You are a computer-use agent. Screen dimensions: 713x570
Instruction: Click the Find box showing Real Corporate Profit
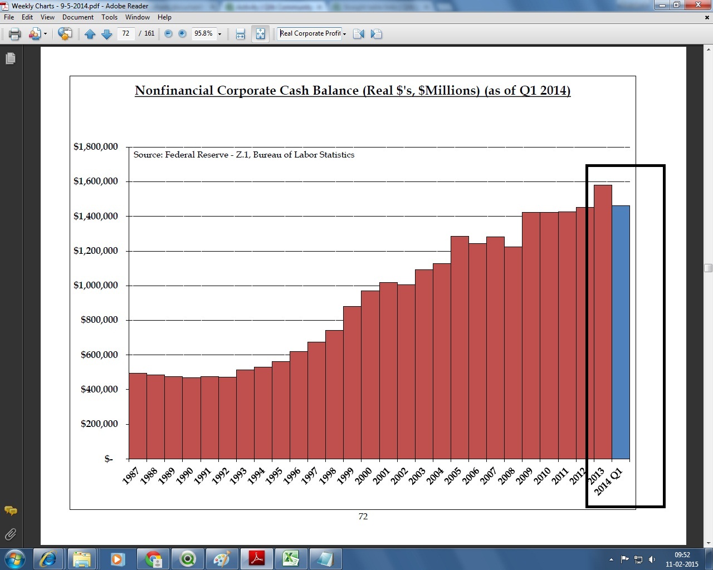(310, 33)
